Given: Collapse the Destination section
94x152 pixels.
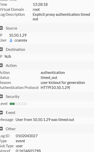Looking at the screenshot, I should [x=1, y=49].
